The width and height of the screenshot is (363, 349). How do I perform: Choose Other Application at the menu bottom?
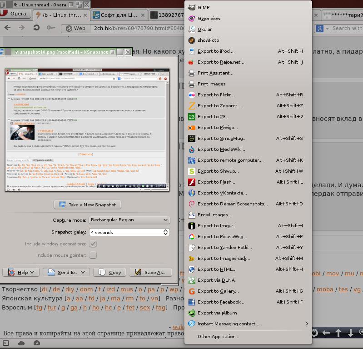click(248, 336)
